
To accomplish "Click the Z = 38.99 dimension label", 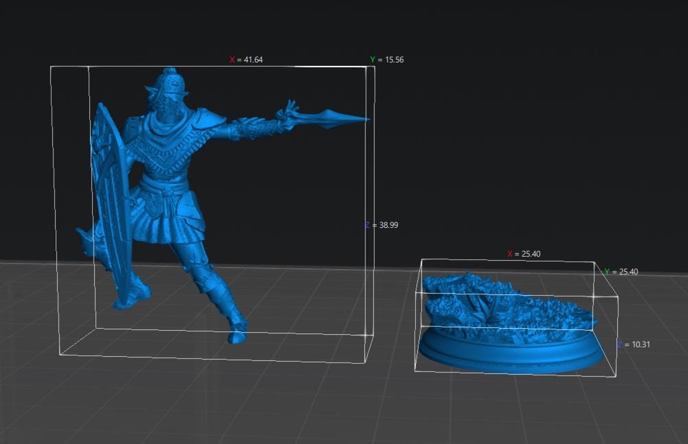I will [x=381, y=225].
